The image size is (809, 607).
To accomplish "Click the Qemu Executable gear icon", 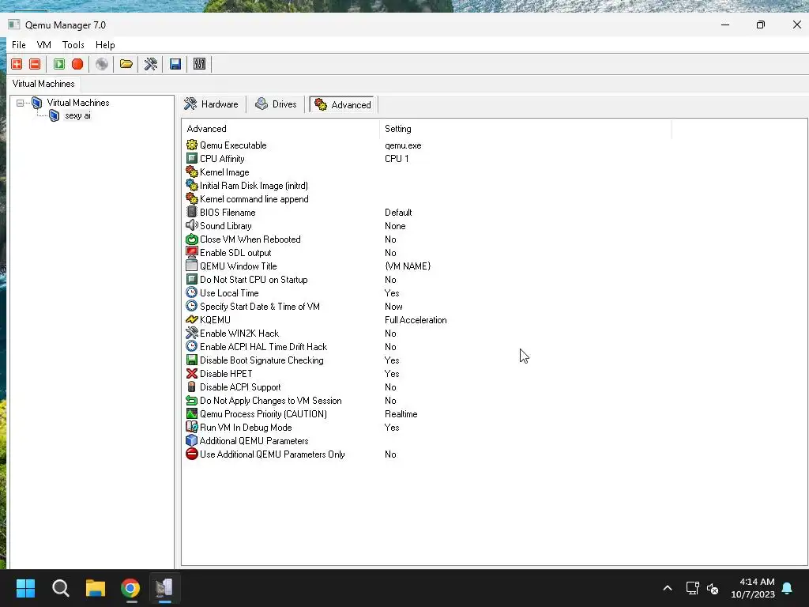I will [191, 145].
